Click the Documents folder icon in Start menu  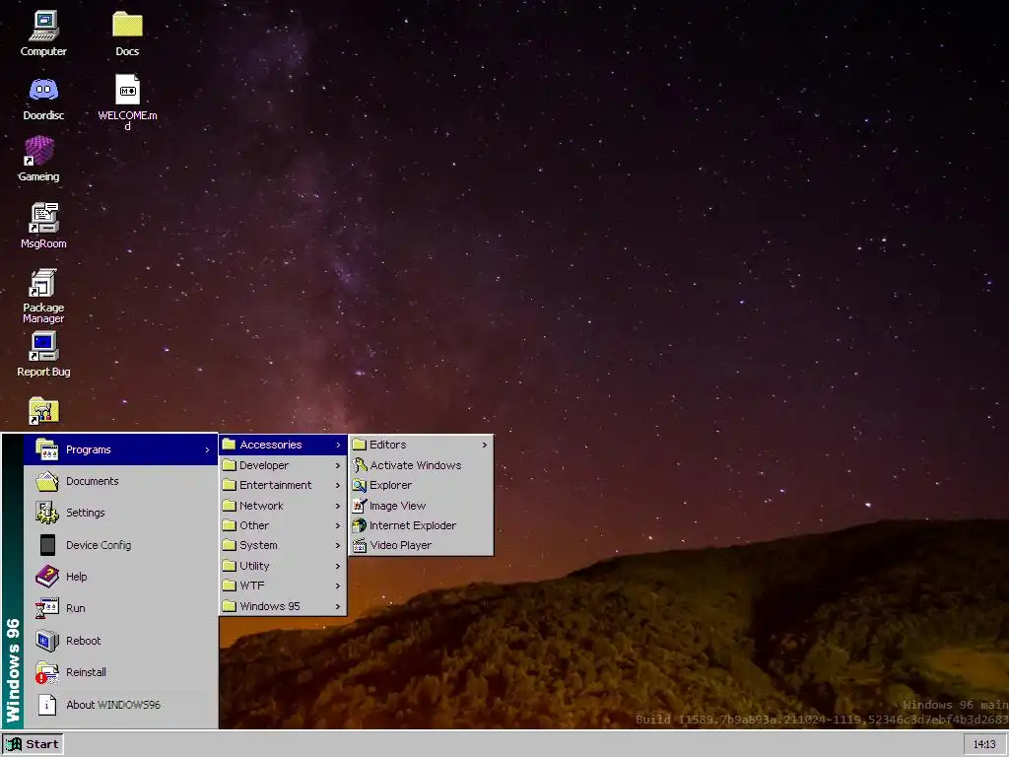[47, 481]
